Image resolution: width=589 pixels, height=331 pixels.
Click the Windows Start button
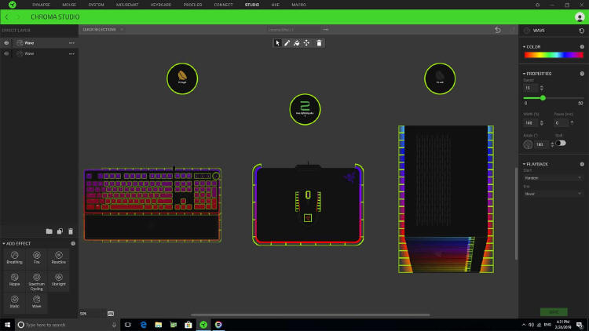tap(7, 325)
